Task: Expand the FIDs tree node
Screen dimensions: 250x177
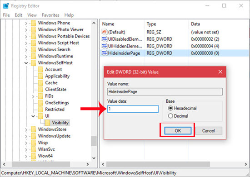Action: coord(33,96)
